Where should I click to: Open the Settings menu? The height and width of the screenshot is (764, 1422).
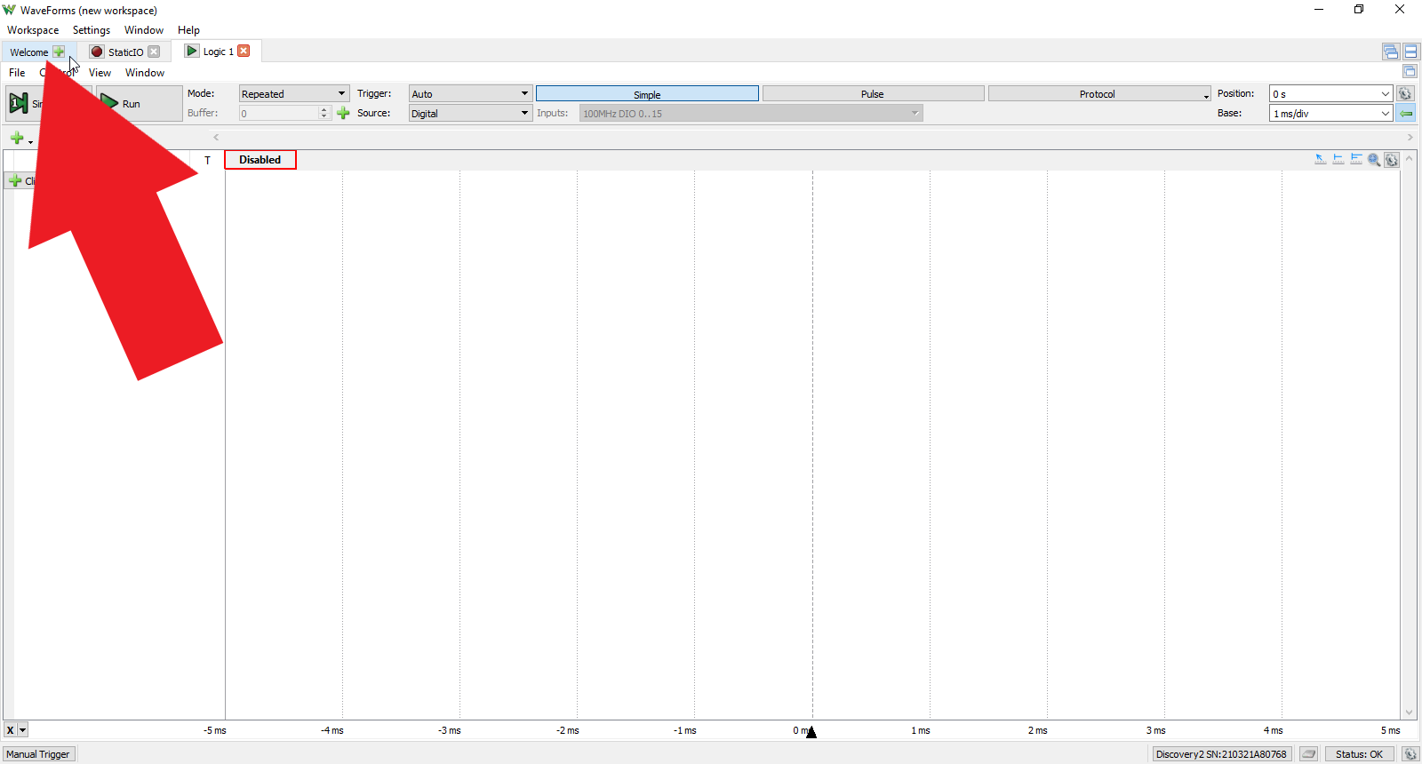click(92, 30)
